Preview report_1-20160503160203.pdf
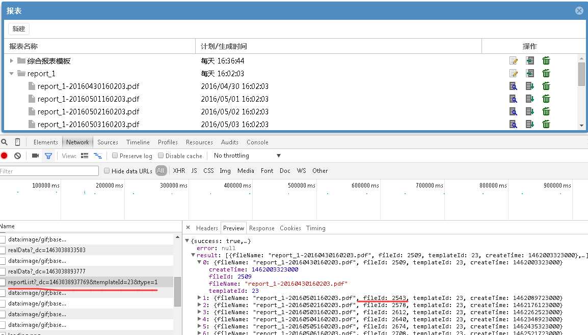Image resolution: width=588 pixels, height=335 pixels. pos(514,124)
